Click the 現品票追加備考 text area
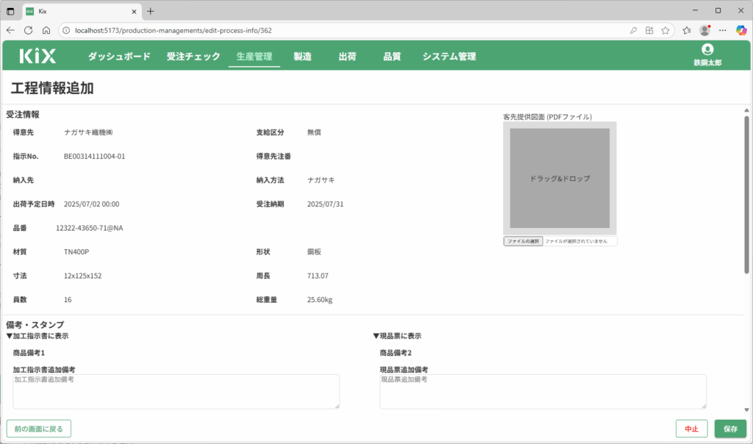The height and width of the screenshot is (444, 753). tap(543, 392)
